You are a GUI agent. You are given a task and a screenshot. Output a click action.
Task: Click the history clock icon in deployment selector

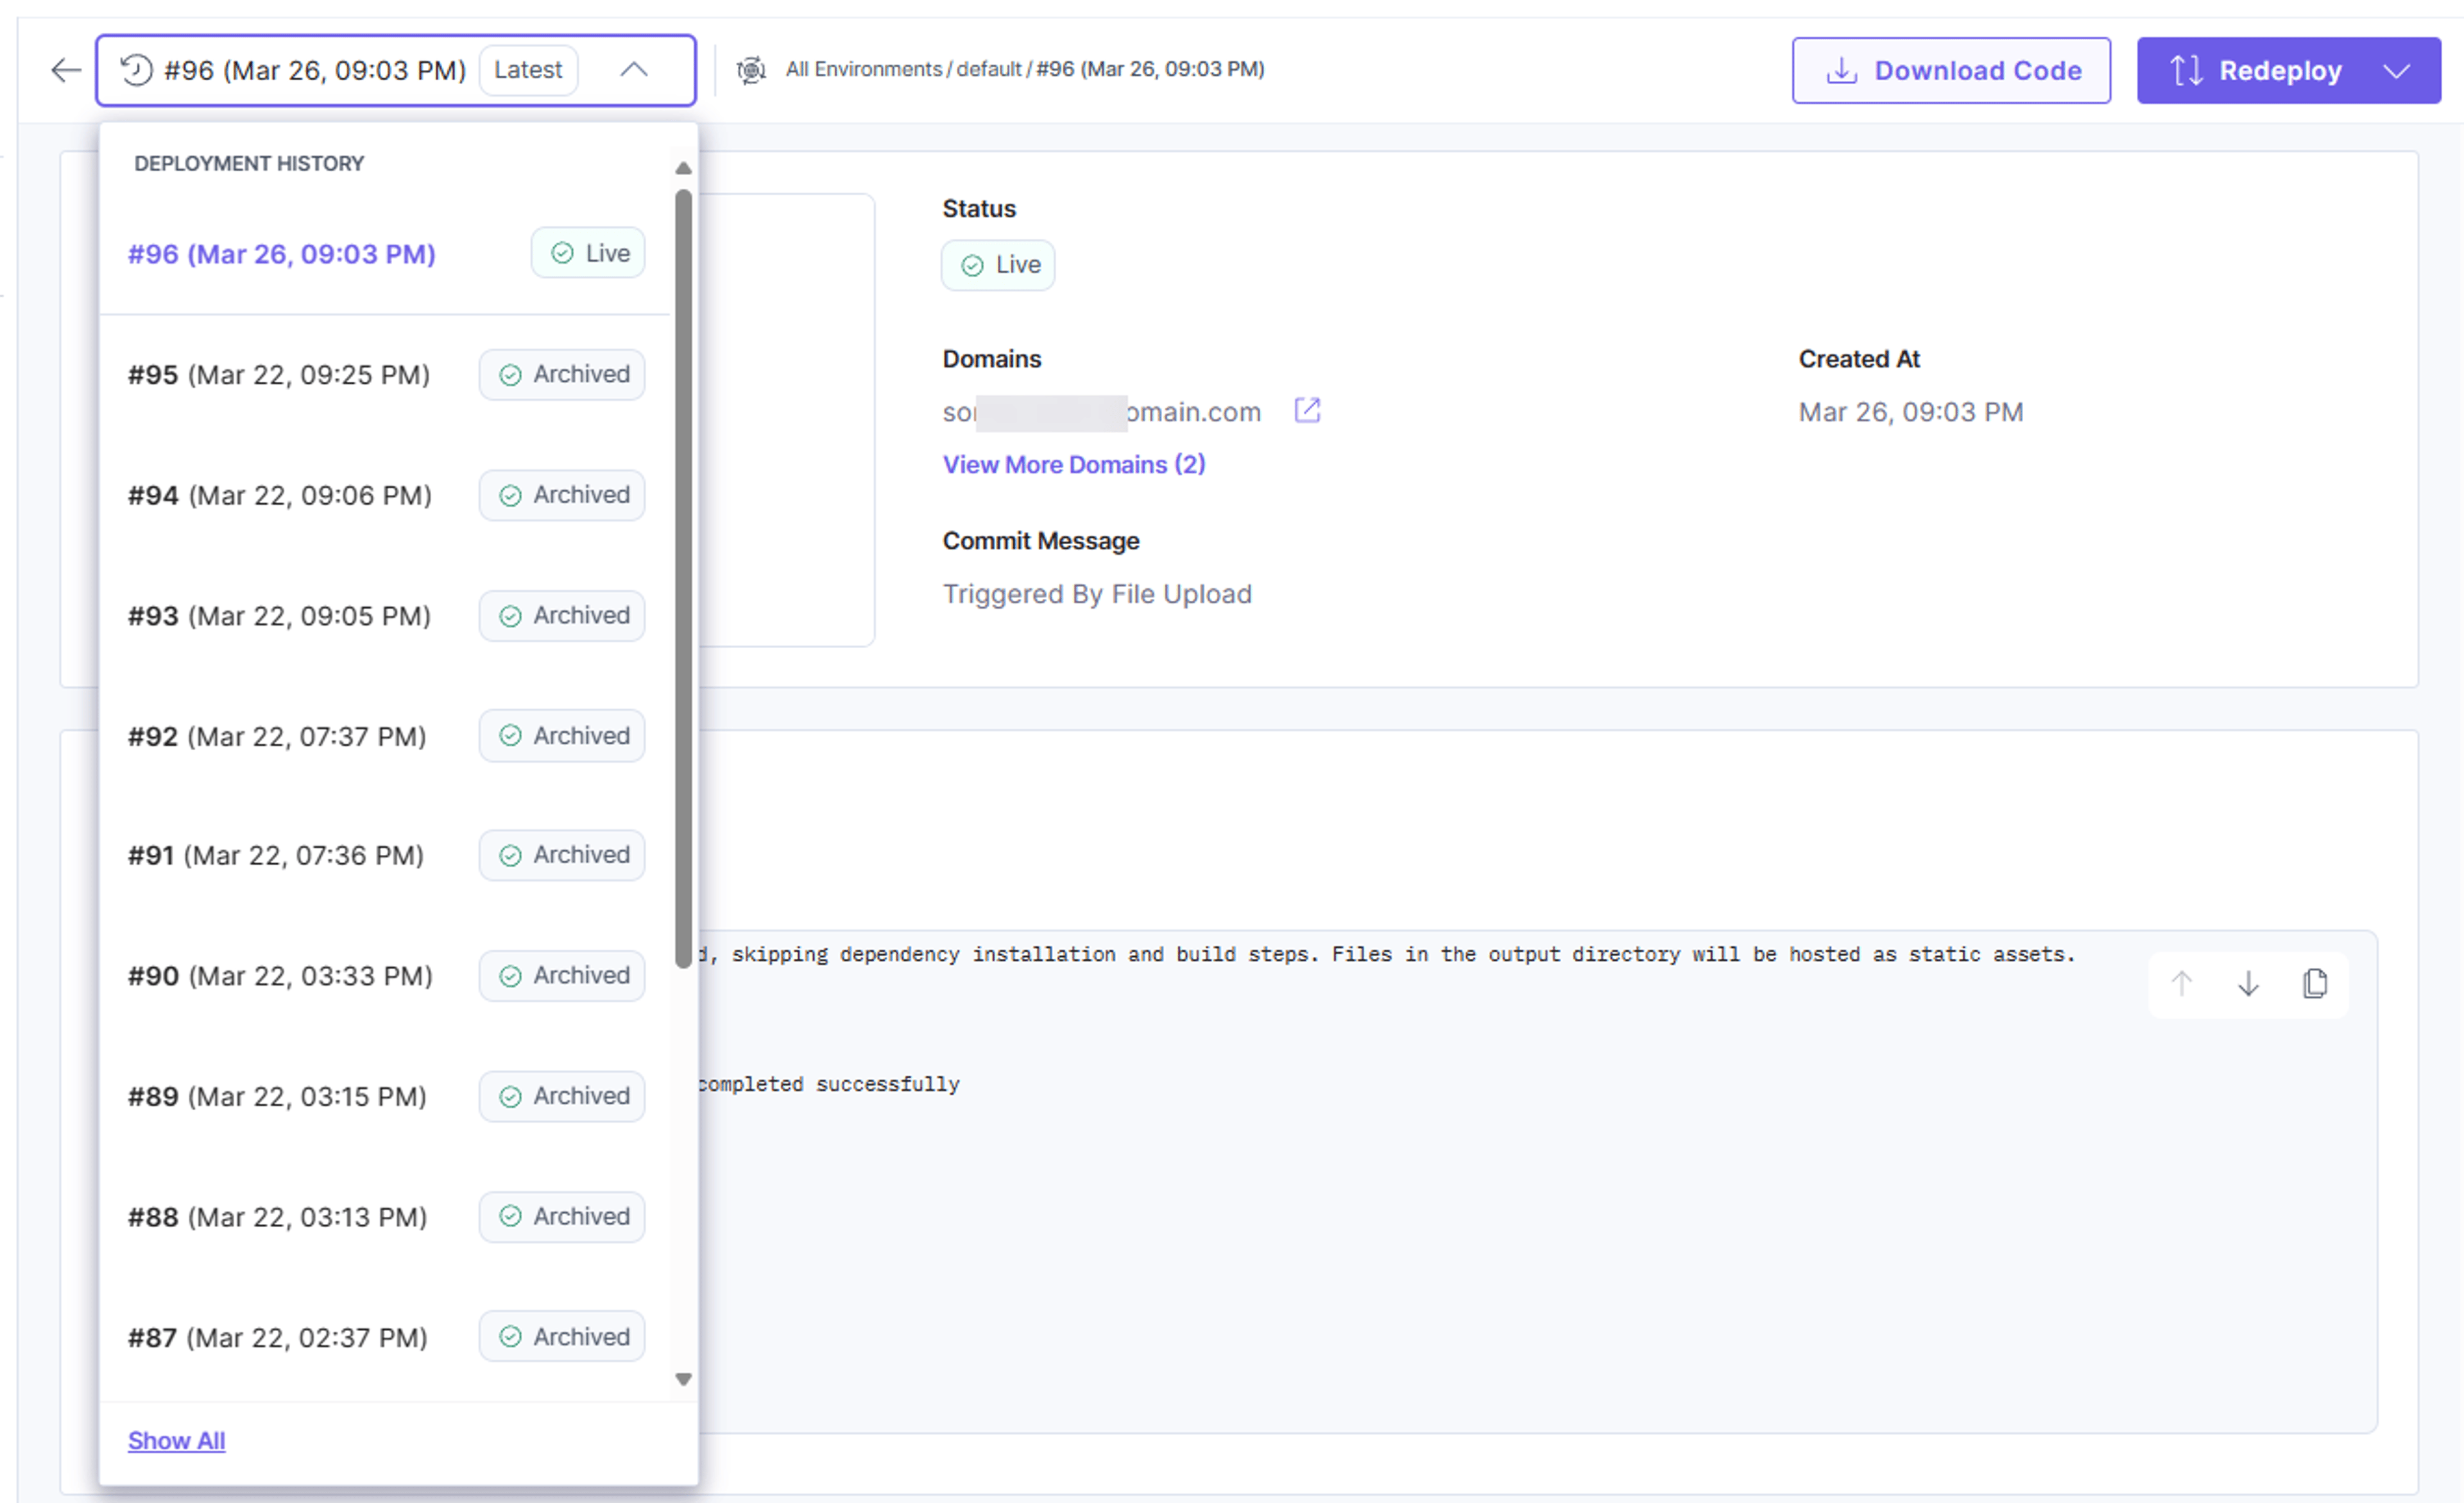136,70
